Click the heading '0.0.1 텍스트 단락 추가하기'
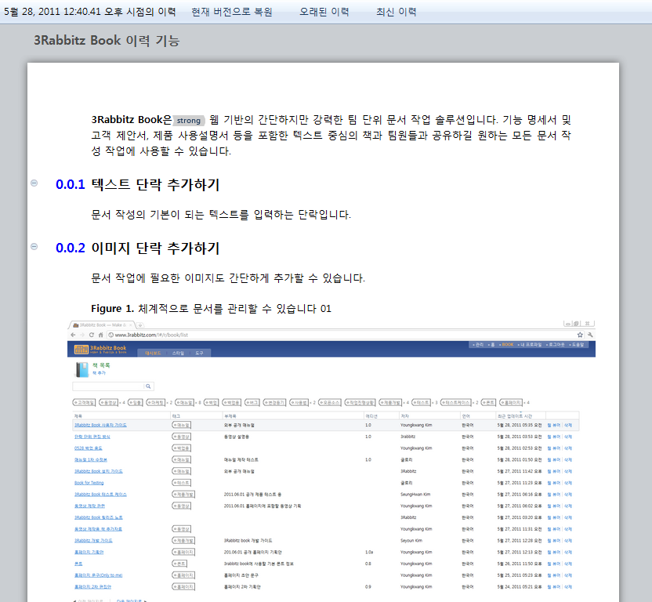Screen dimensions: 652x602 [x=138, y=184]
